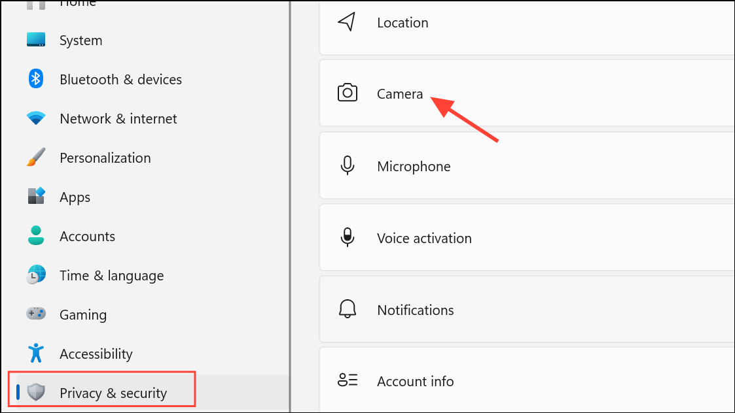Click the Apps icon in sidebar

click(x=36, y=197)
